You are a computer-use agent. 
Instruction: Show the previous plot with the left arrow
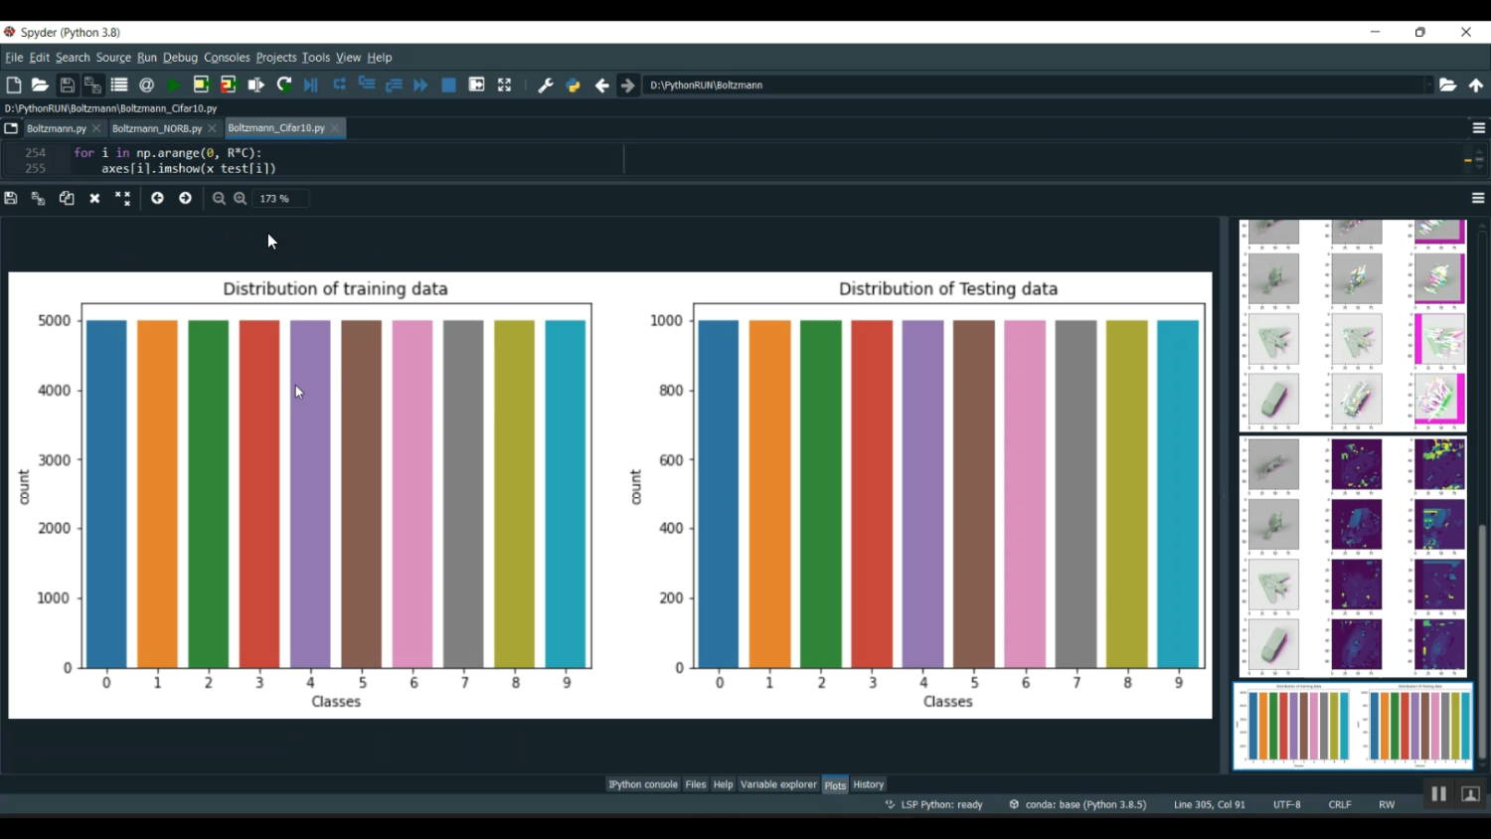pos(157,199)
